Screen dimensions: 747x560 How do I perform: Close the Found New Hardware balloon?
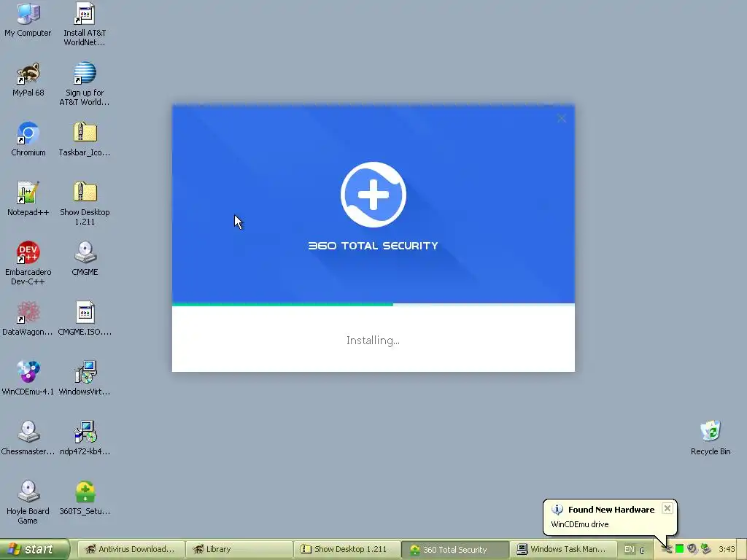coord(667,508)
